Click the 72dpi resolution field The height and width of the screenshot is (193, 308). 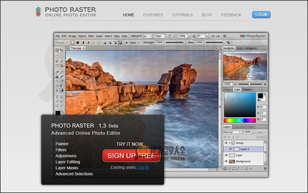coord(159,36)
